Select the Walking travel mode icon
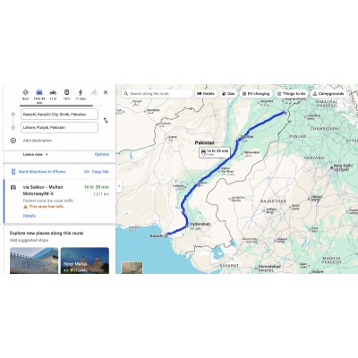Screen dimensions: 358x358 coord(81,92)
